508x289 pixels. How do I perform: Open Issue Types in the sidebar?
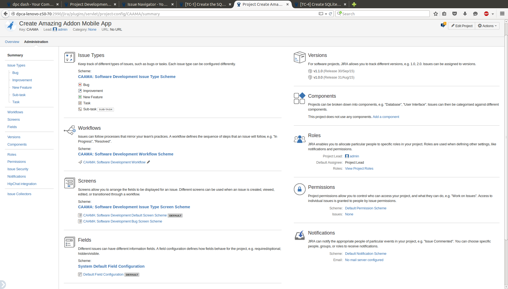point(16,65)
